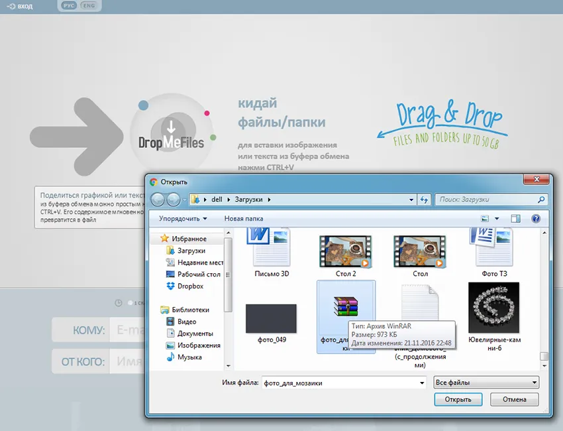Click the navigation pane scroll down arrow
The width and height of the screenshot is (563, 431).
pos(228,366)
